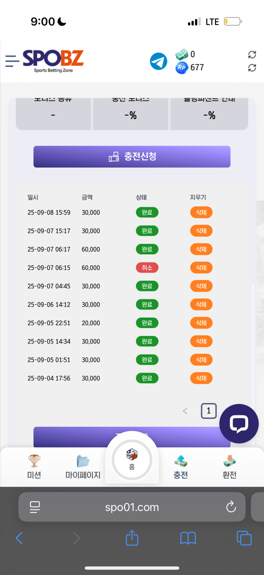The image size is (264, 575).
Task: Open the Telegram contact icon
Action: 158,61
